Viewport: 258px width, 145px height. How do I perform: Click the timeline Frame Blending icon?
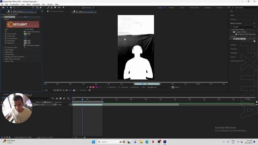tap(60, 98)
